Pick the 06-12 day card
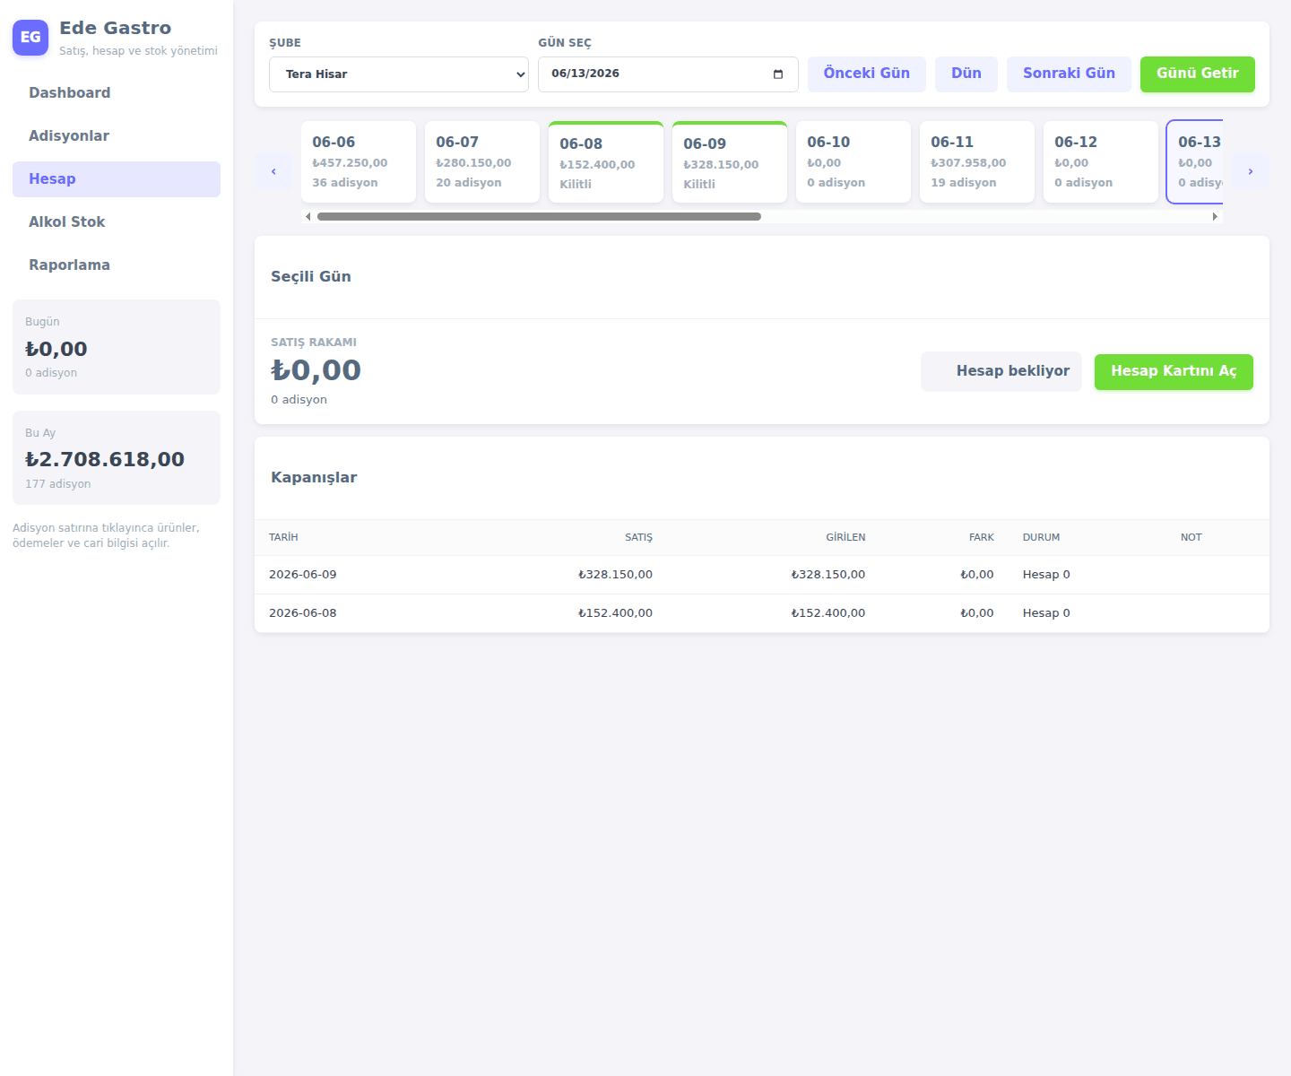This screenshot has width=1291, height=1076. [x=1101, y=162]
